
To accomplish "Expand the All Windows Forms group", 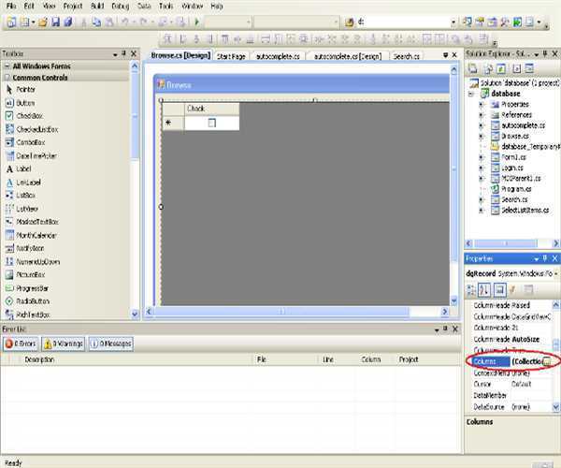I will tap(7, 66).
